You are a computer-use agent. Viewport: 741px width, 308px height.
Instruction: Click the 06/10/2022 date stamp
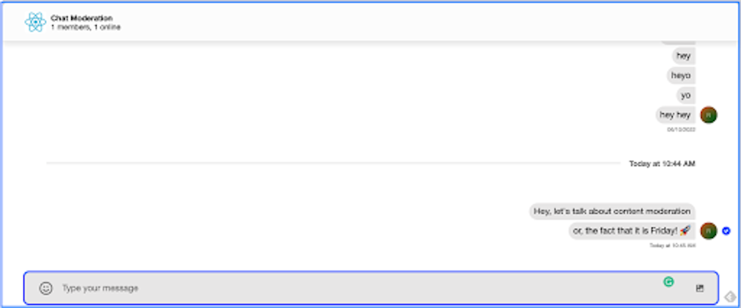click(681, 129)
